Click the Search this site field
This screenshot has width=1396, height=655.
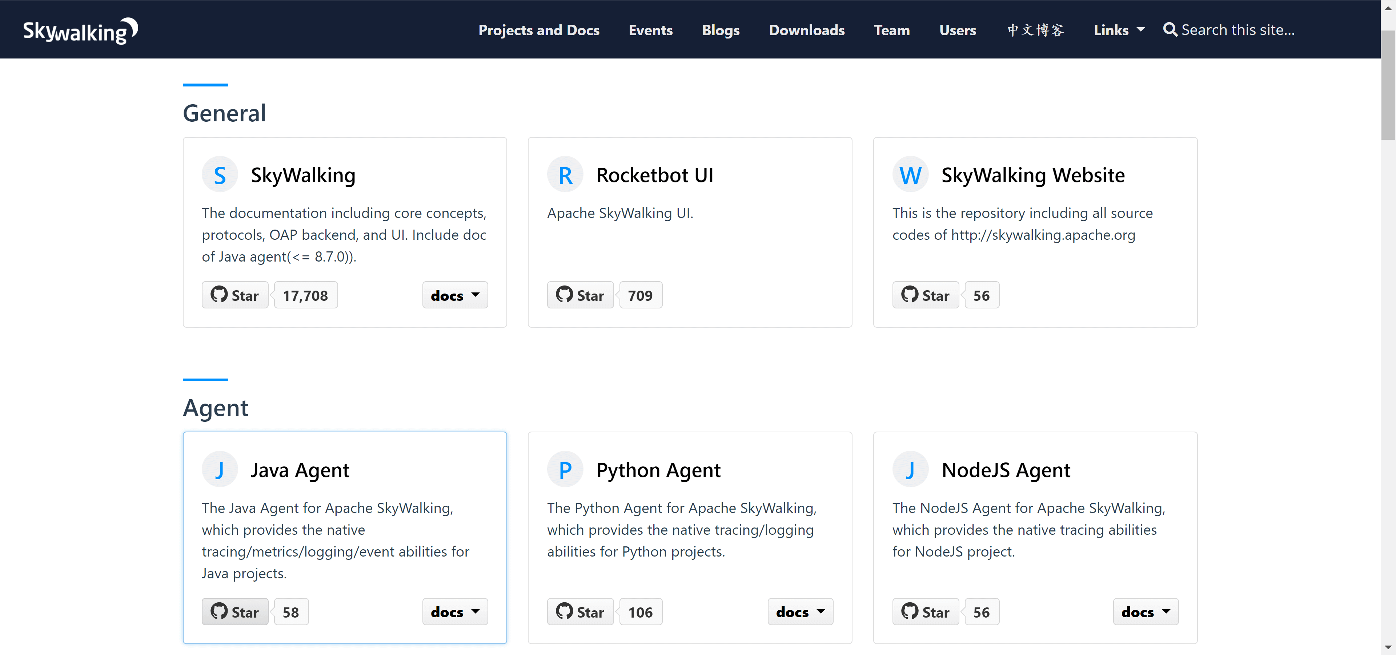(x=1238, y=30)
